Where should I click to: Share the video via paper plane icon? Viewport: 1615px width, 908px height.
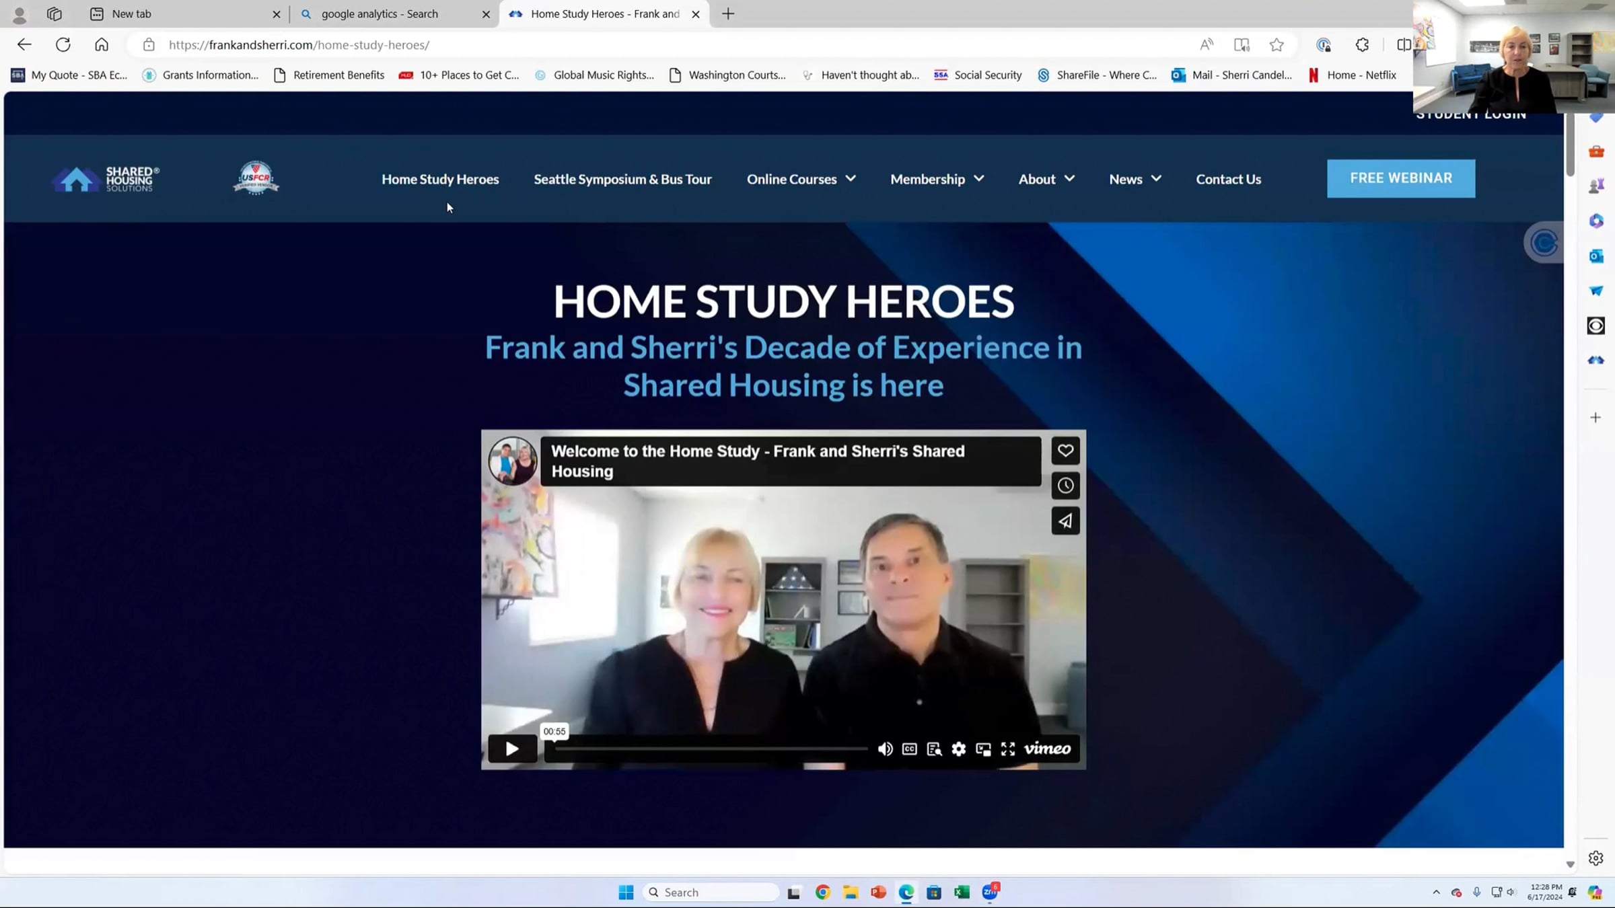pyautogui.click(x=1065, y=521)
